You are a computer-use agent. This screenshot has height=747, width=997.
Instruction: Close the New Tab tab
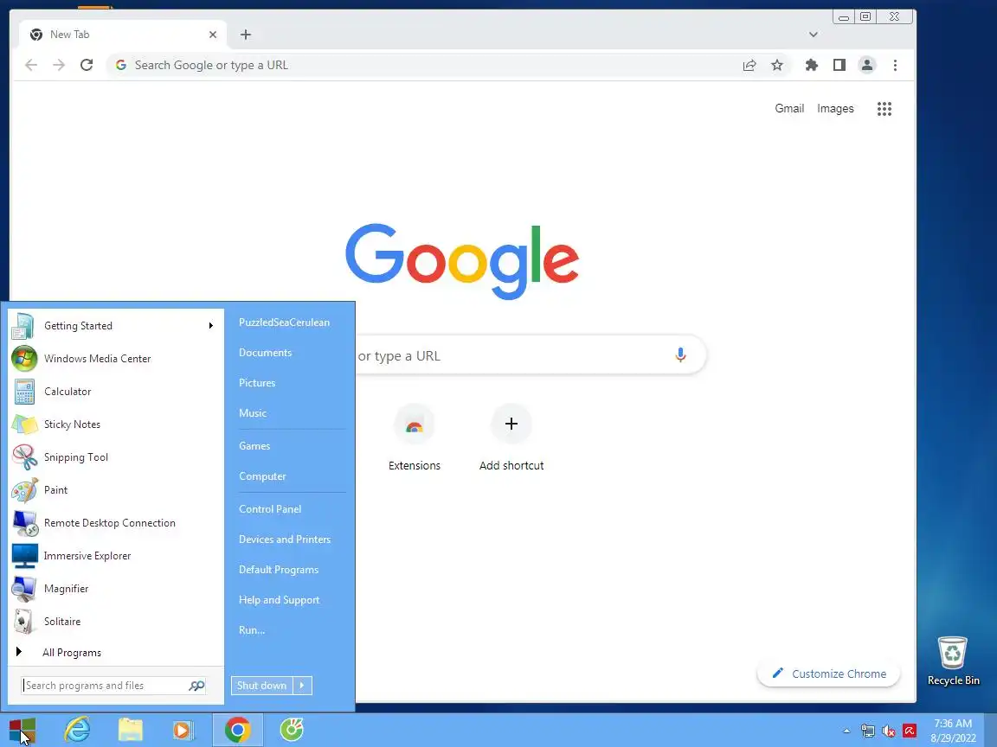213,35
